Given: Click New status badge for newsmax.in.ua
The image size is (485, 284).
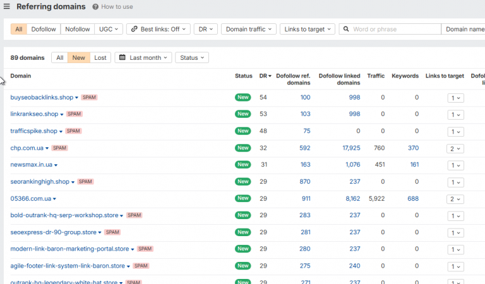Looking at the screenshot, I should (x=242, y=164).
